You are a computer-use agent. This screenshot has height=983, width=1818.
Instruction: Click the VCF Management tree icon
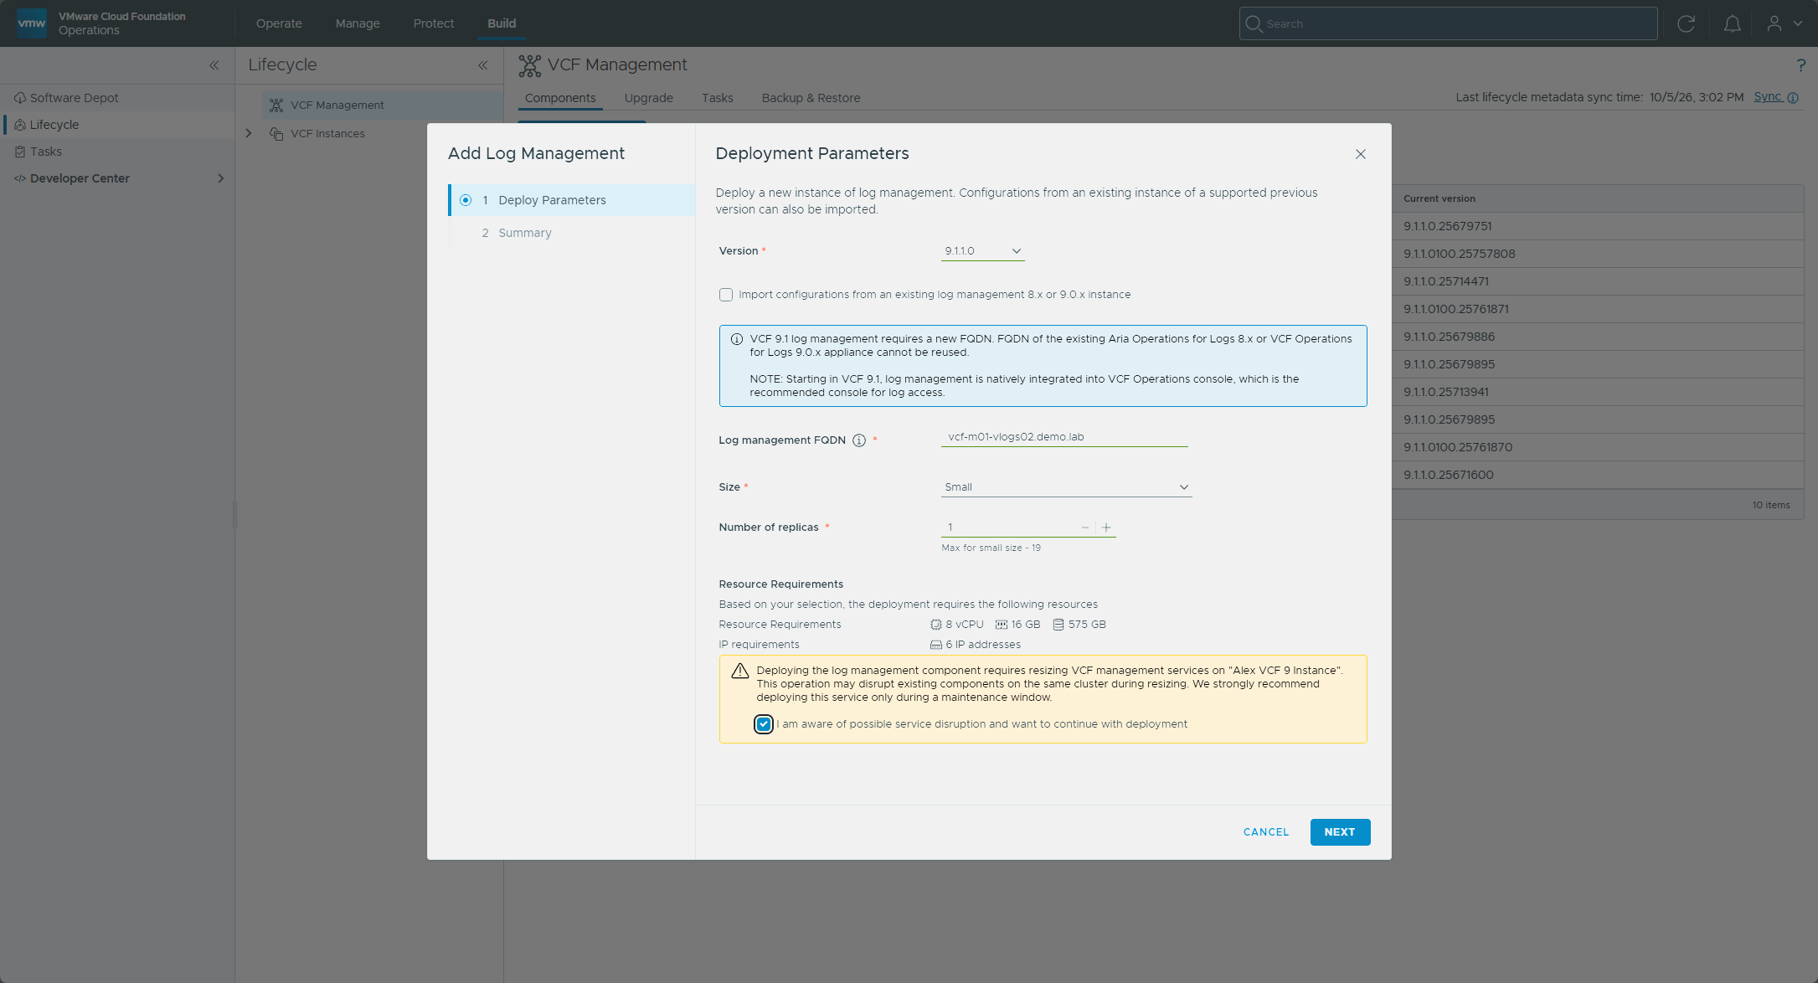point(276,106)
